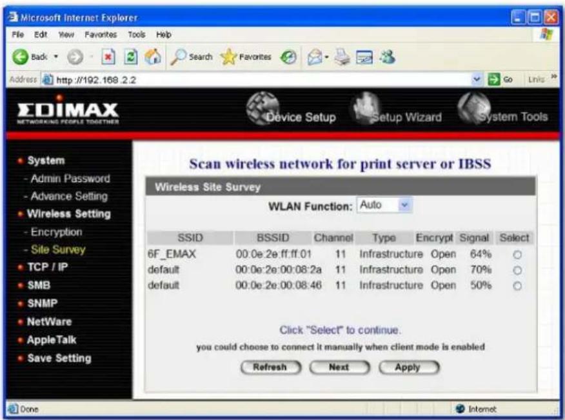Screen dimensions: 565x420
Task: Click the Signal column header
Action: (474, 238)
